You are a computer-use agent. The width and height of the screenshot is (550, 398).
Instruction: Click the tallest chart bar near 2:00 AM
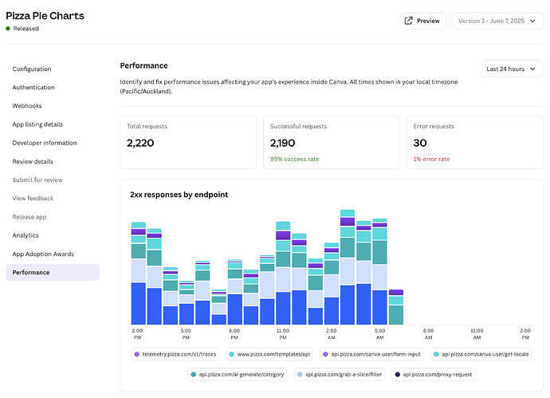(x=348, y=267)
